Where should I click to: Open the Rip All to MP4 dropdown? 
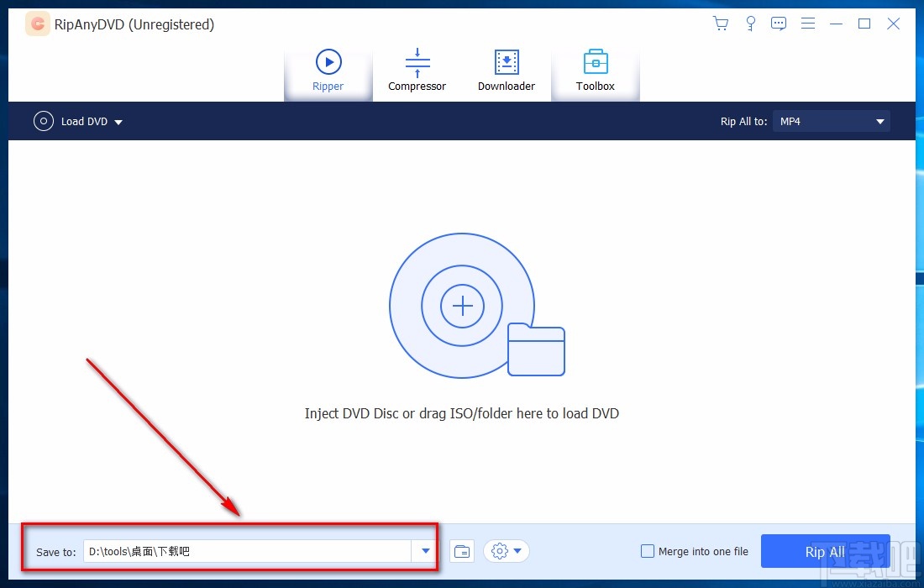831,121
